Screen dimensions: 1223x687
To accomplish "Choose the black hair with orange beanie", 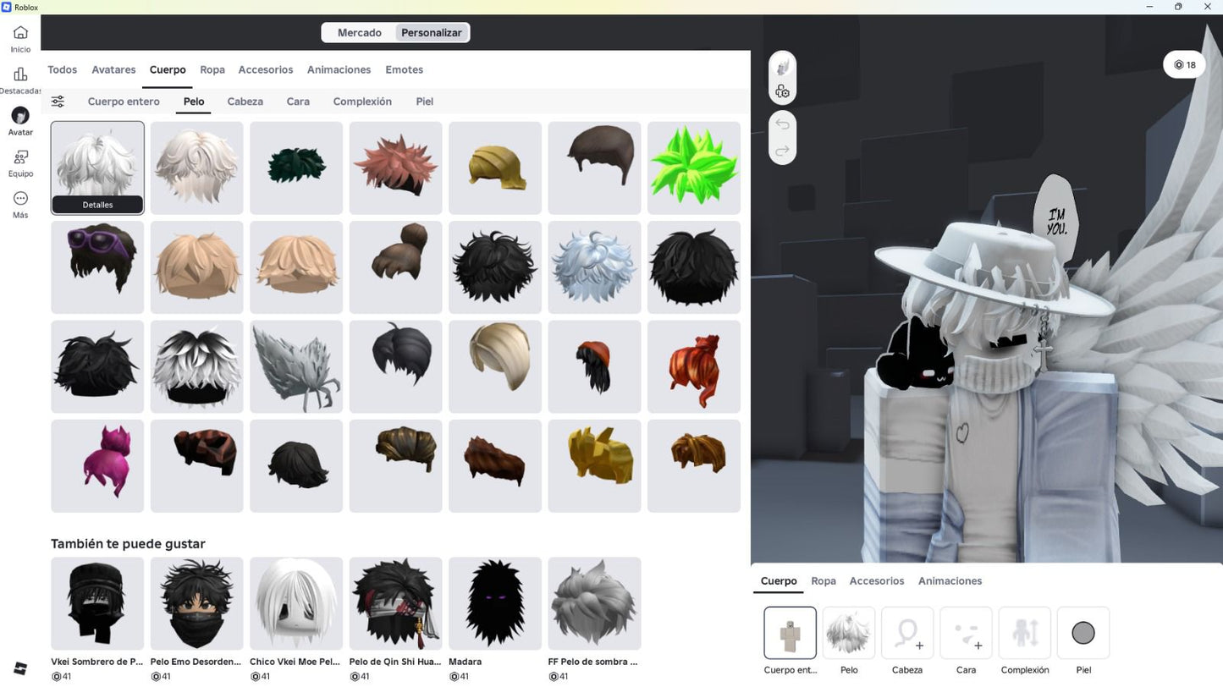I will pos(594,366).
